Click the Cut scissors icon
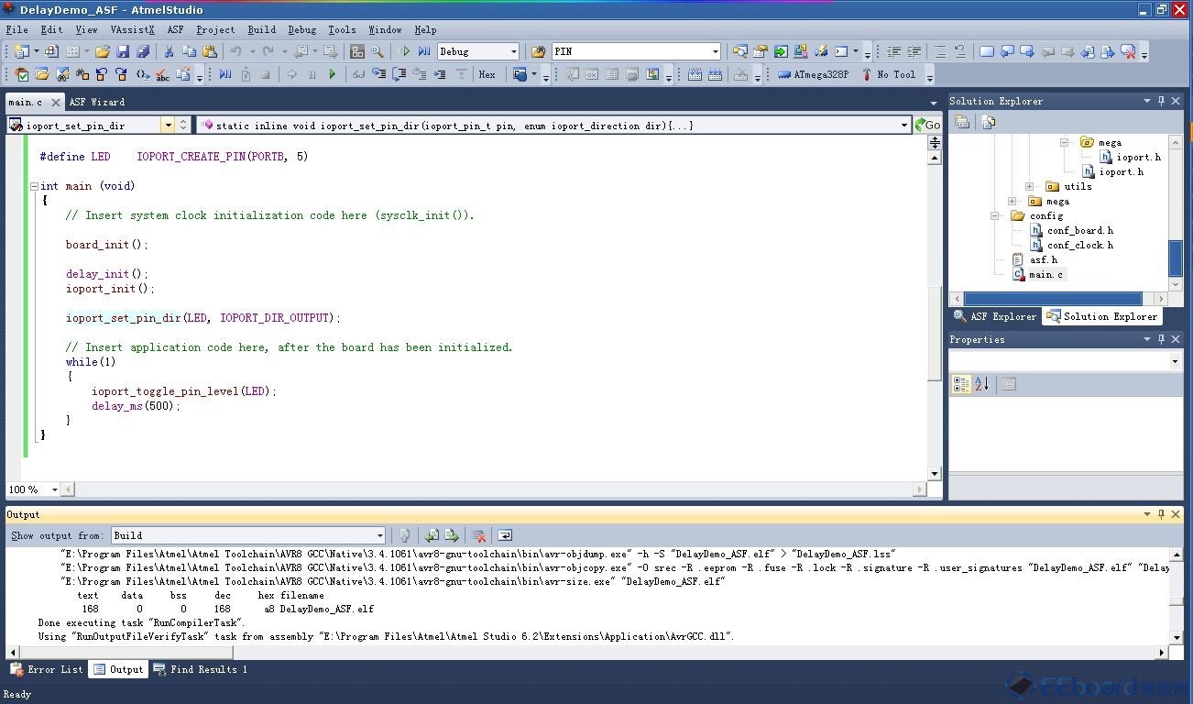 (x=170, y=51)
